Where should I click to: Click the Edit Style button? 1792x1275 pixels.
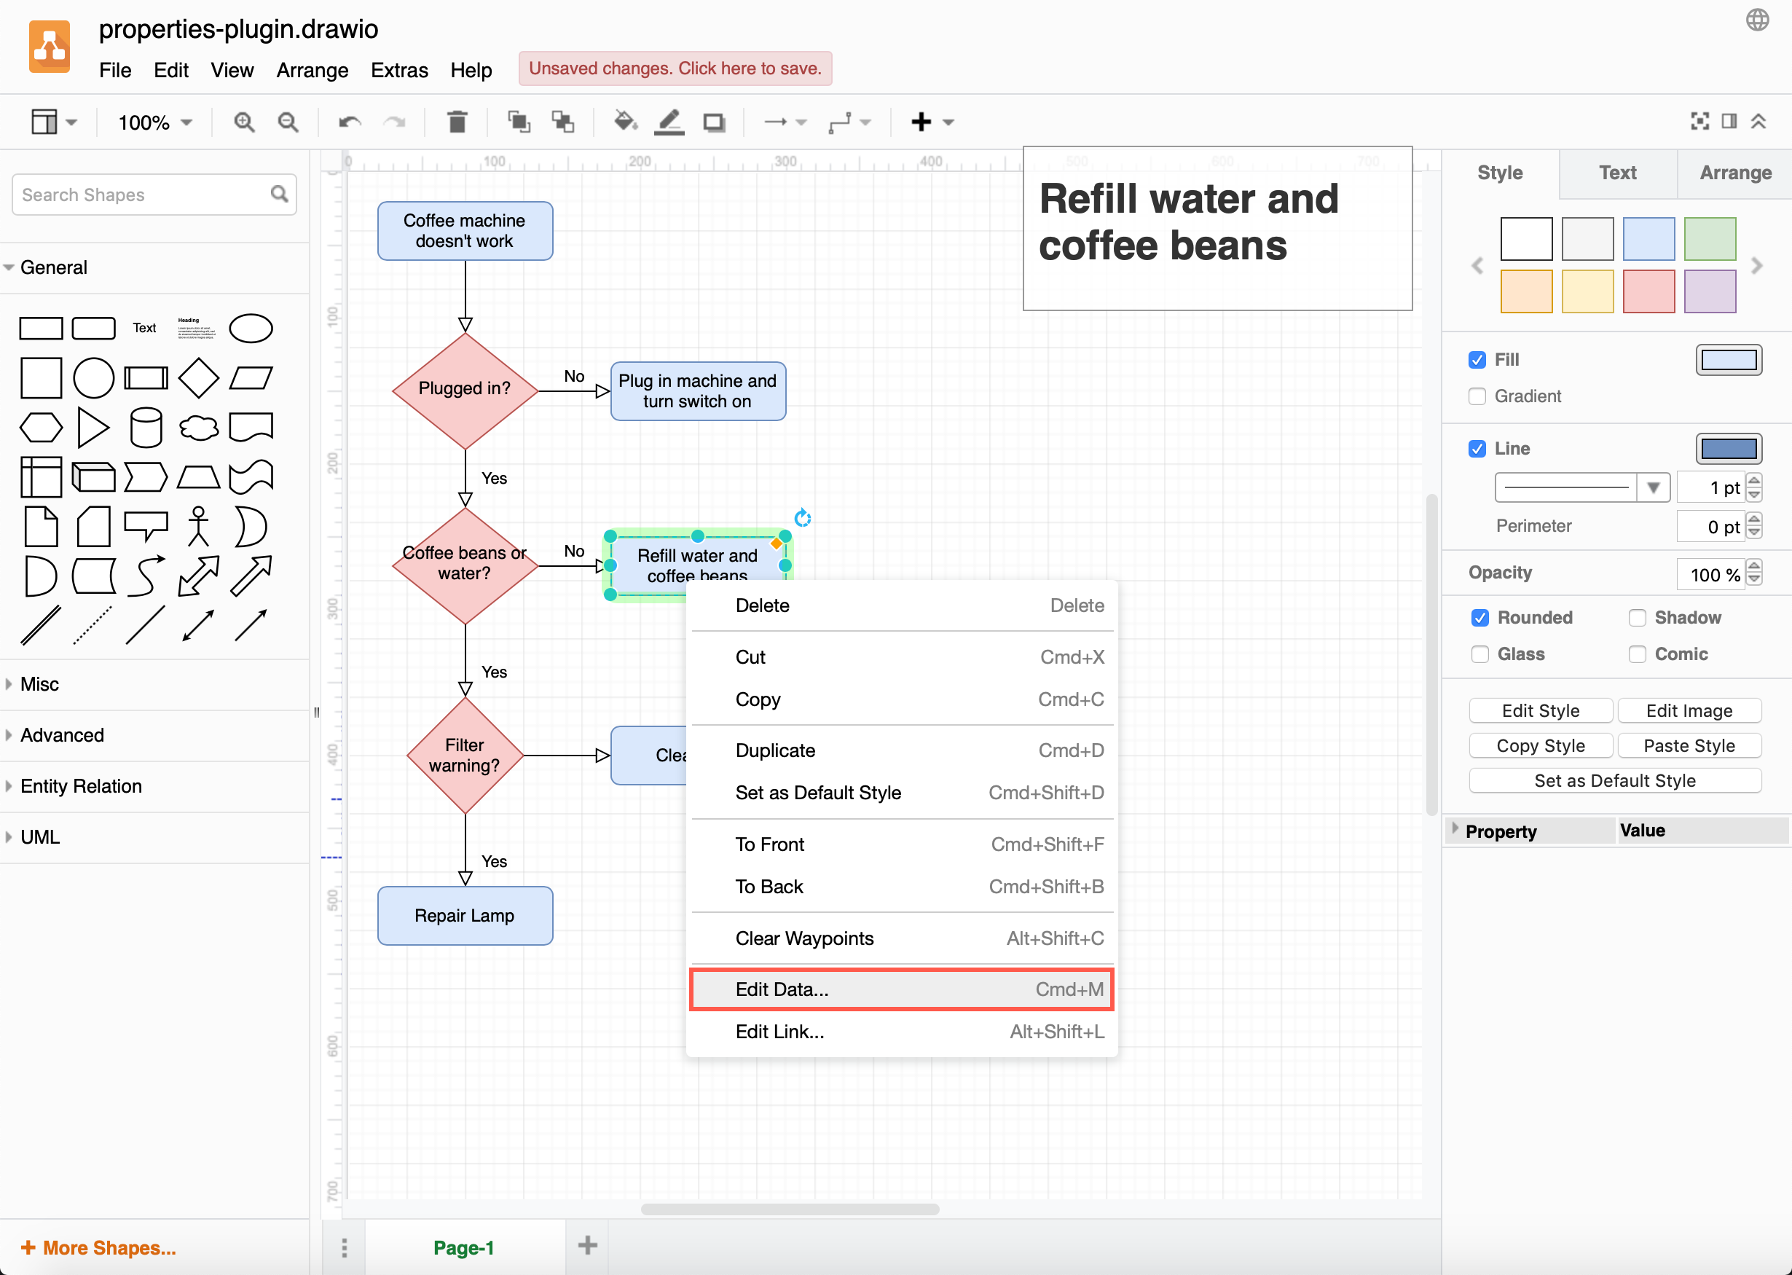click(x=1540, y=710)
